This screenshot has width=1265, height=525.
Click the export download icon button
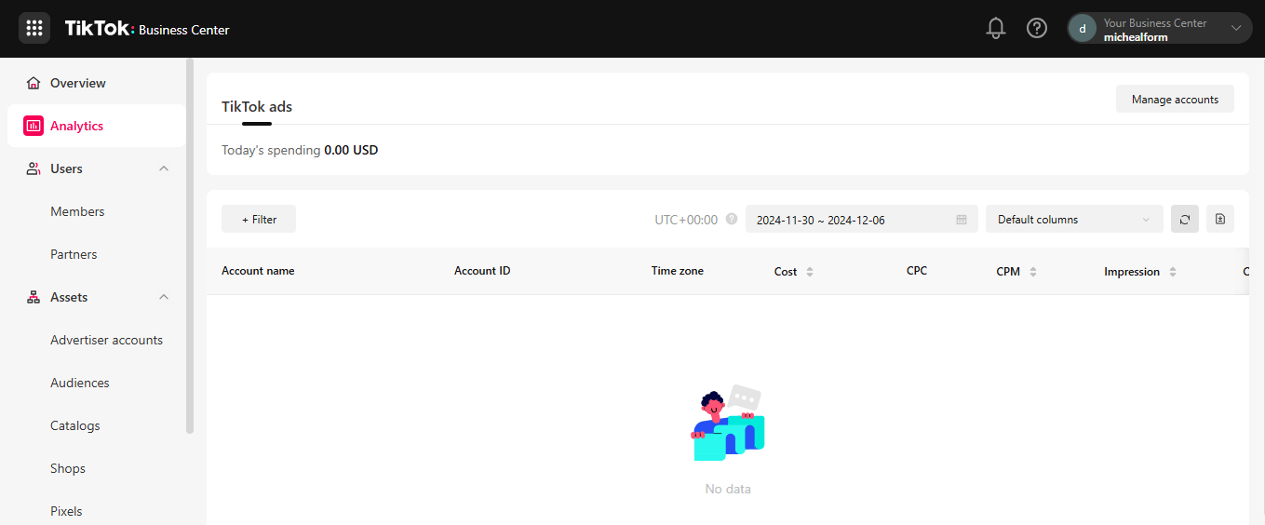(x=1220, y=219)
